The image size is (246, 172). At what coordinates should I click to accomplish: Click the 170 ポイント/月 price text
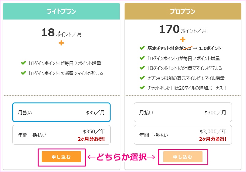(x=183, y=30)
